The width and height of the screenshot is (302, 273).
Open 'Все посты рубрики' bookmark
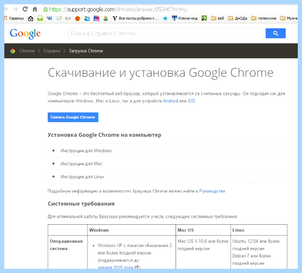click(x=135, y=18)
